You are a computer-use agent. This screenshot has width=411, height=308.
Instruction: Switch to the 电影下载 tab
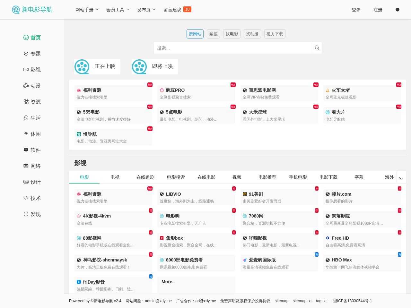pyautogui.click(x=328, y=177)
